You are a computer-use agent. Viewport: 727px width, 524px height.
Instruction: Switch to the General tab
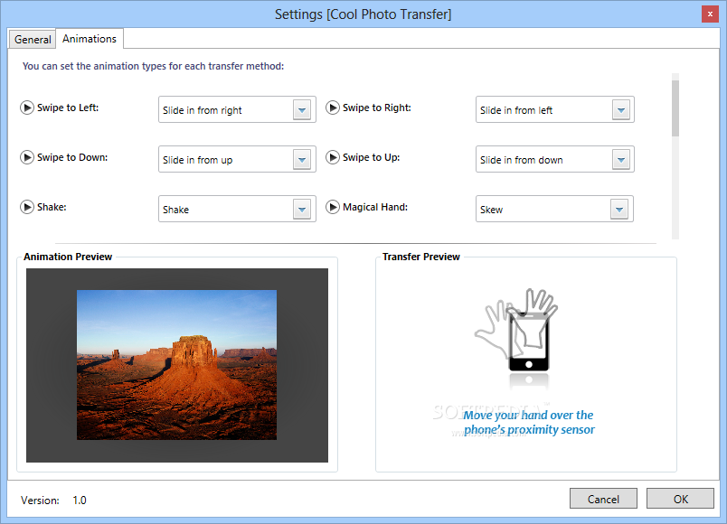click(33, 40)
